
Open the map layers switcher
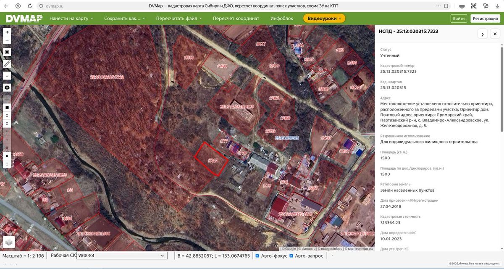(9, 242)
